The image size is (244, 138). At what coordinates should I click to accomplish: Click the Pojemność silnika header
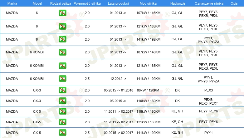(87, 3)
